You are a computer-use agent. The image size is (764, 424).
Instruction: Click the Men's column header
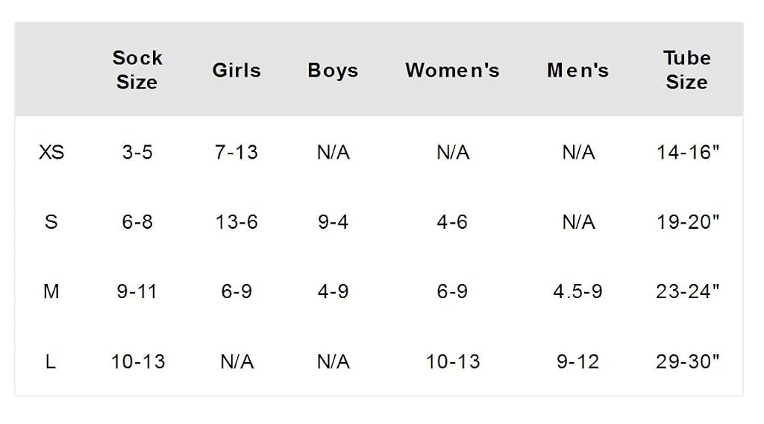[578, 70]
